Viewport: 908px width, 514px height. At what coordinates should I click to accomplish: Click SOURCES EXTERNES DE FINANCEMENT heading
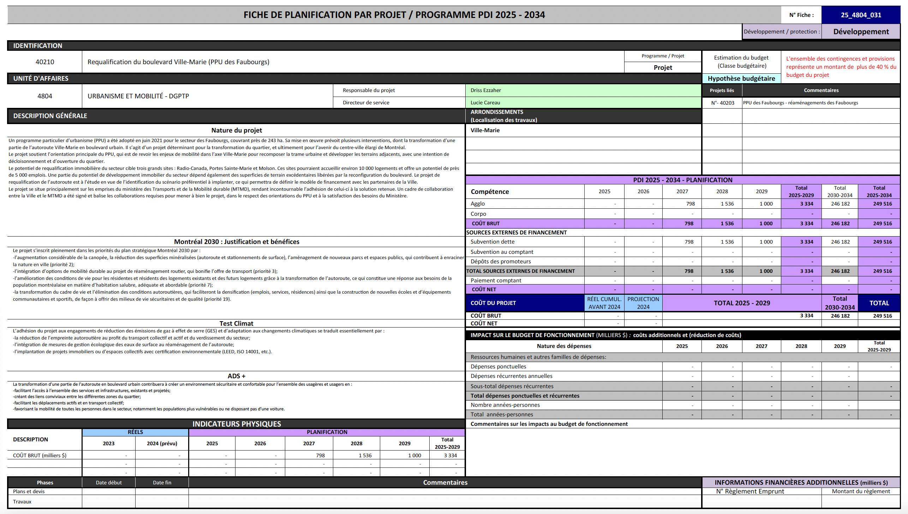(x=516, y=233)
